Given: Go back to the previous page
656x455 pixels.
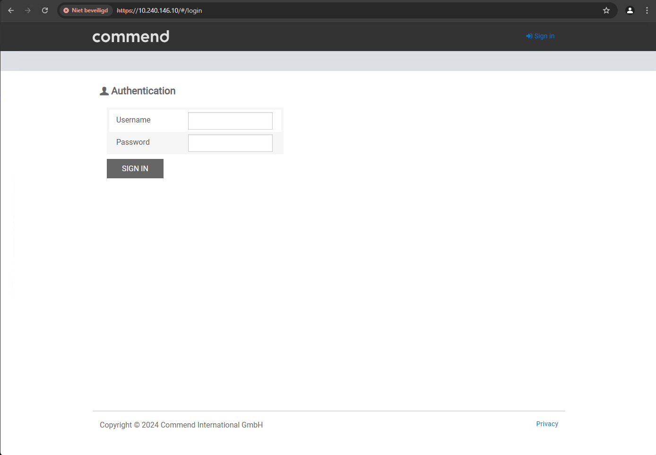Looking at the screenshot, I should 11,10.
